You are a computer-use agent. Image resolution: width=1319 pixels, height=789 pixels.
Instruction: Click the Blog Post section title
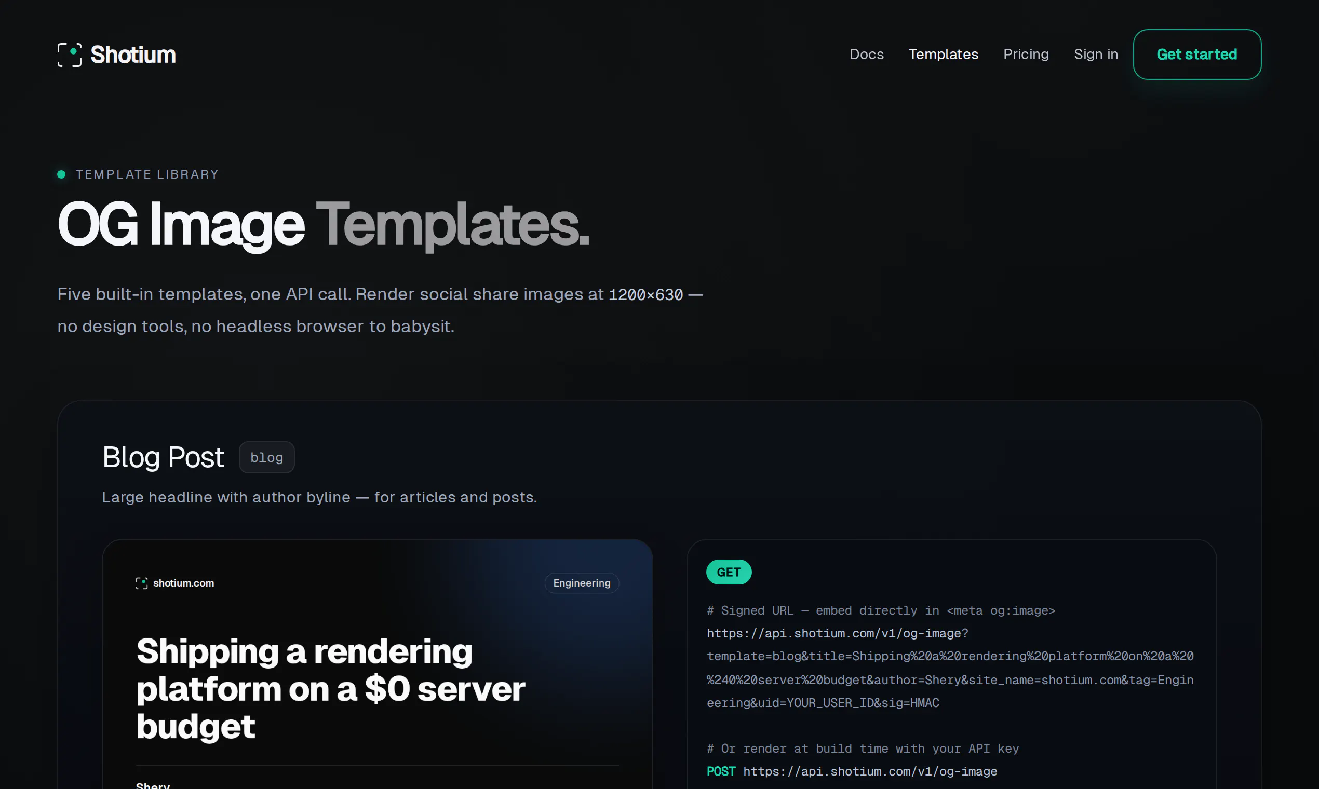pos(163,457)
